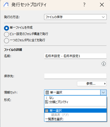Click the empty 保存先 path field
The image size is (110, 127).
point(75,76)
